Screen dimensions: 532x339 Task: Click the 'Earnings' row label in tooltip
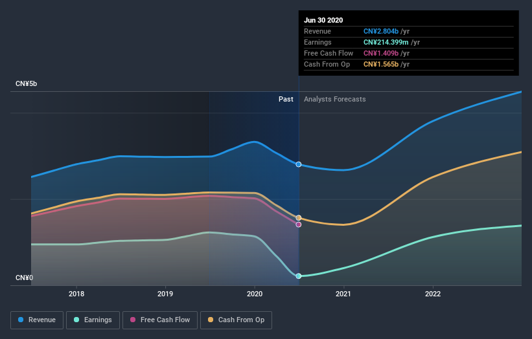pyautogui.click(x=318, y=42)
